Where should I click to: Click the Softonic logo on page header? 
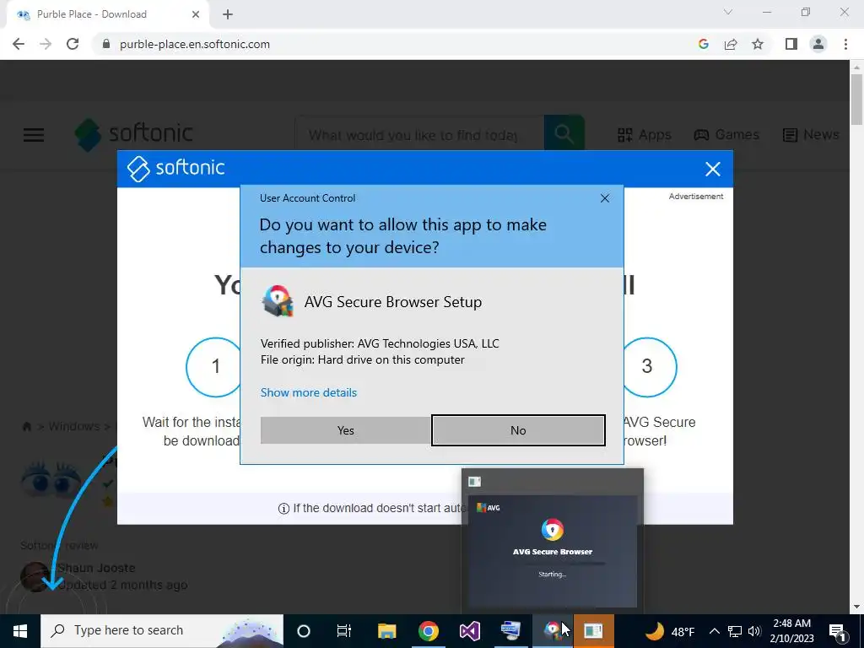click(x=134, y=134)
